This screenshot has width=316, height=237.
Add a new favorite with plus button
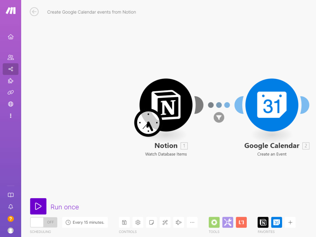[x=290, y=222]
